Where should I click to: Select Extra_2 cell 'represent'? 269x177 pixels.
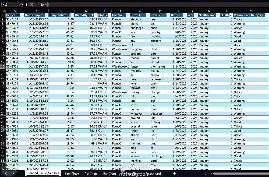point(160,79)
